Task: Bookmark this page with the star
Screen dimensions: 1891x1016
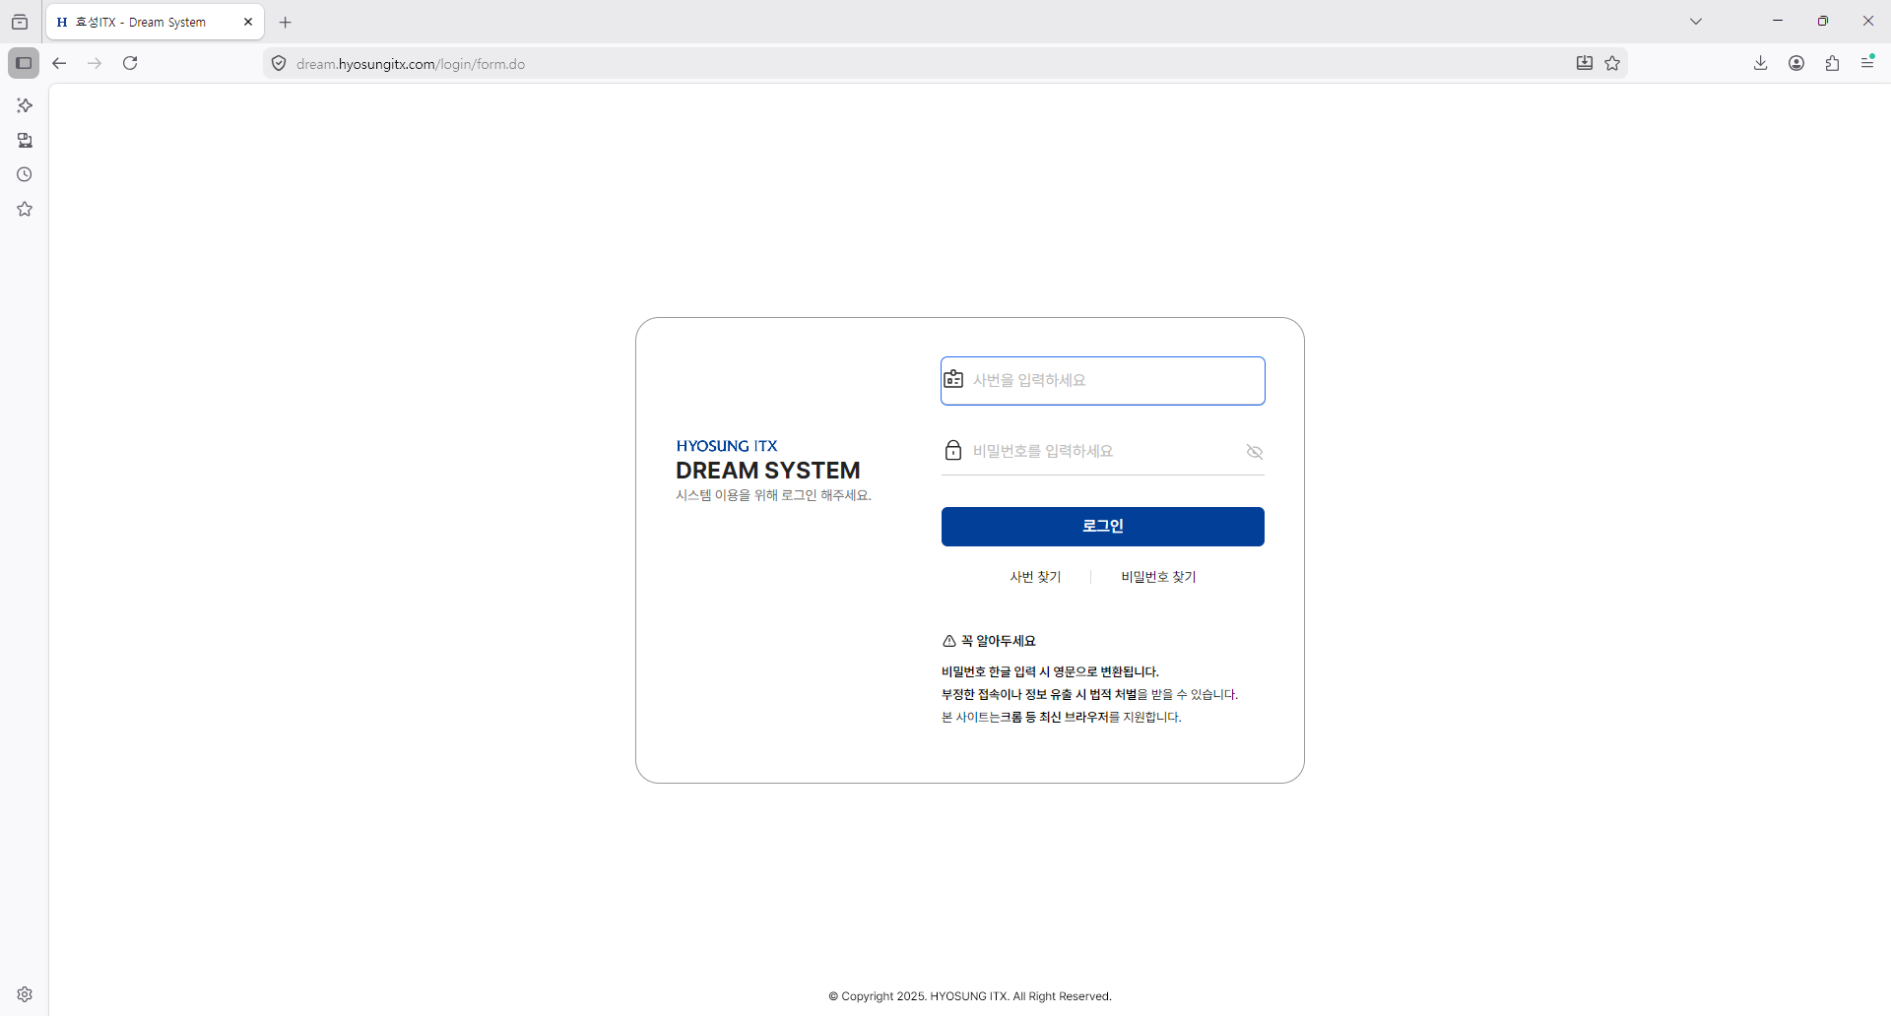Action: point(1612,63)
